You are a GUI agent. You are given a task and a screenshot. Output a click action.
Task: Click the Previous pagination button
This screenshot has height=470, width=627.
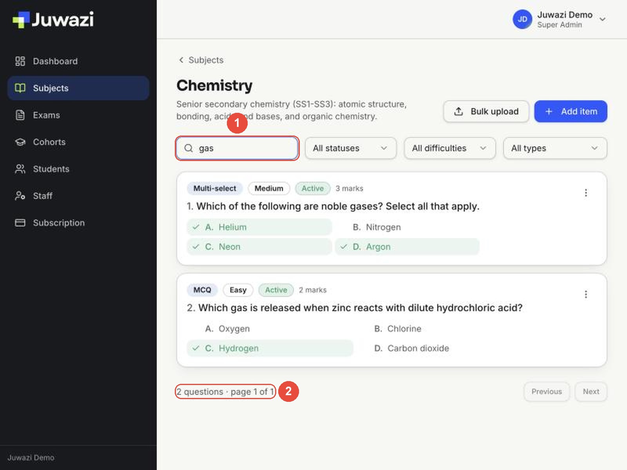tap(547, 391)
